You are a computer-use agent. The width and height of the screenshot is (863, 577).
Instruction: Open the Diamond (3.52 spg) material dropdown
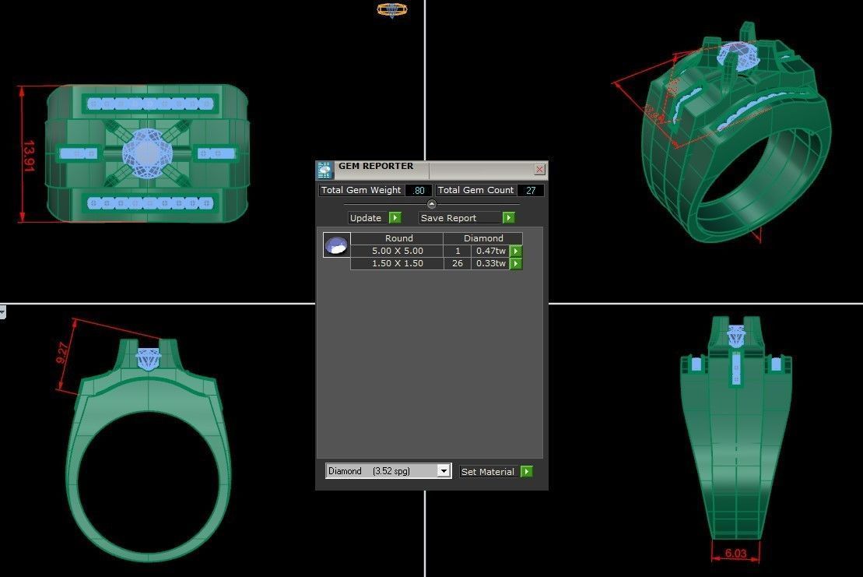click(x=444, y=471)
